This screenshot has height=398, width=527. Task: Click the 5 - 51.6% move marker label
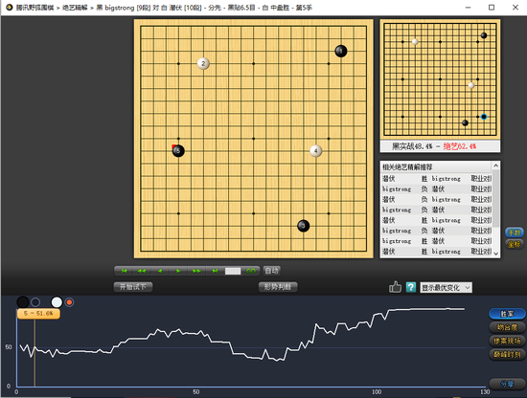[x=38, y=314]
